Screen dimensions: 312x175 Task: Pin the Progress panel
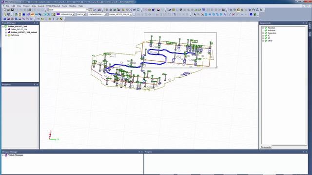click(303, 152)
